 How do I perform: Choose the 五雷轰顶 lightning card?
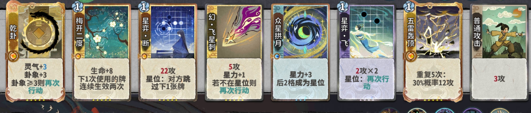tap(433, 52)
